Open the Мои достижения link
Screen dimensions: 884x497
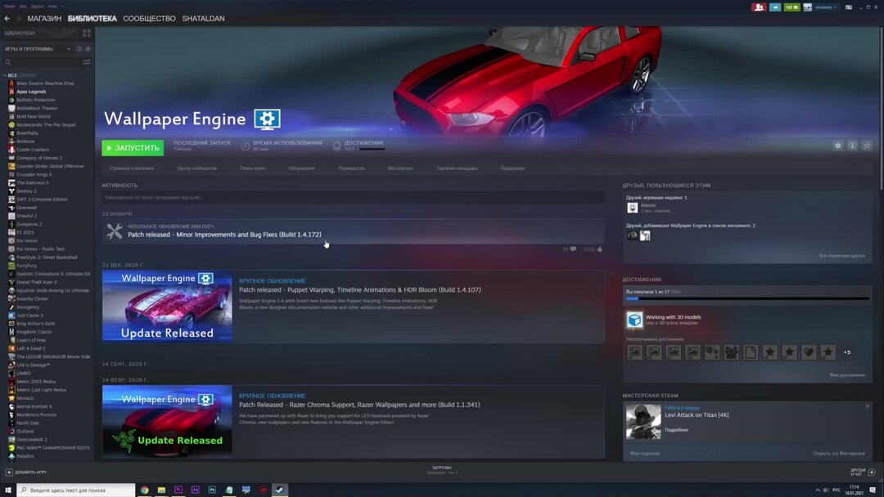(847, 375)
